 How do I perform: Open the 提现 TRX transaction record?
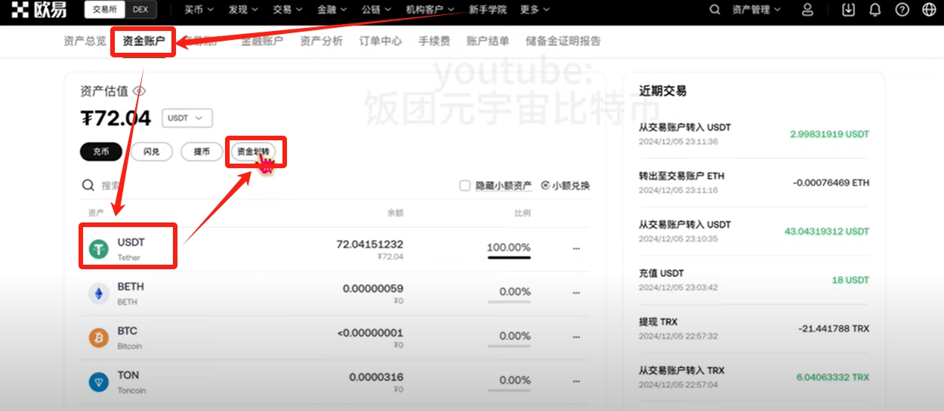754,328
